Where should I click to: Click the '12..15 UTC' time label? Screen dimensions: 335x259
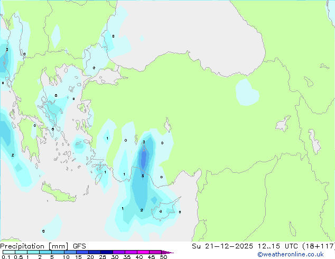coord(278,246)
